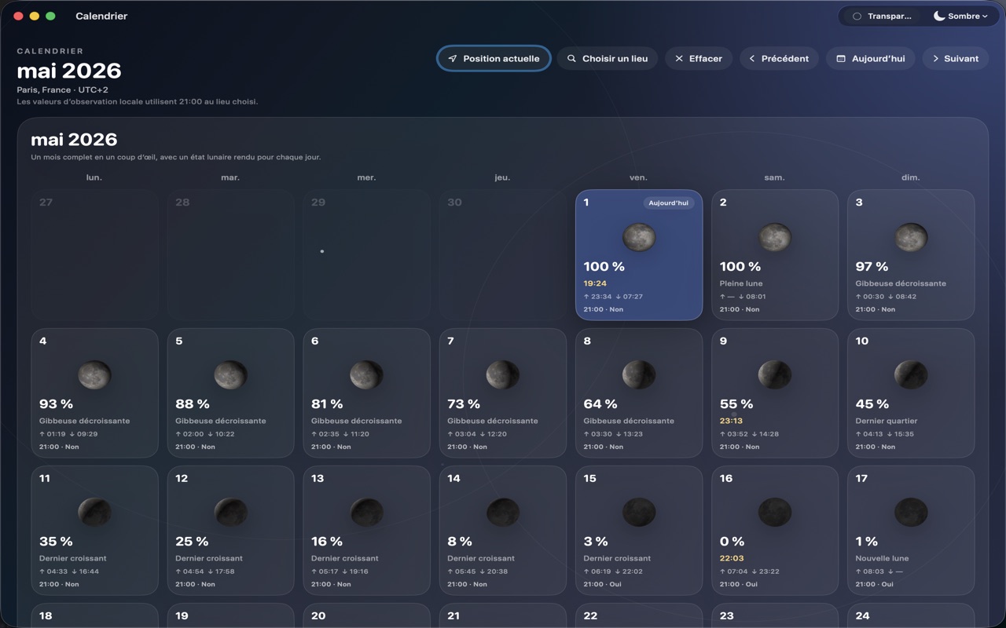The height and width of the screenshot is (628, 1006).
Task: Click the rise/set times 02:35 11:20 on day 6
Action: point(340,434)
